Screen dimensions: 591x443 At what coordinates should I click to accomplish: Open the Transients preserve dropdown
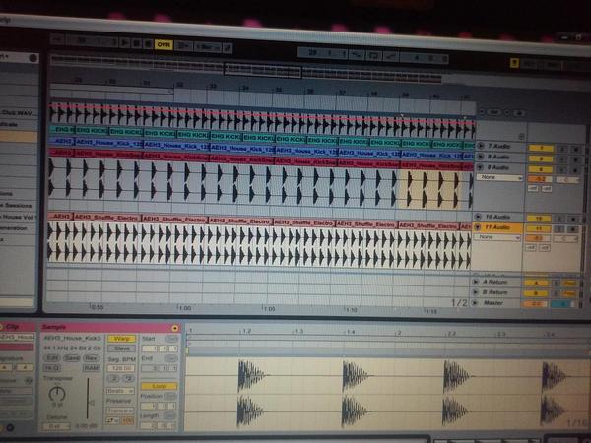[120, 411]
